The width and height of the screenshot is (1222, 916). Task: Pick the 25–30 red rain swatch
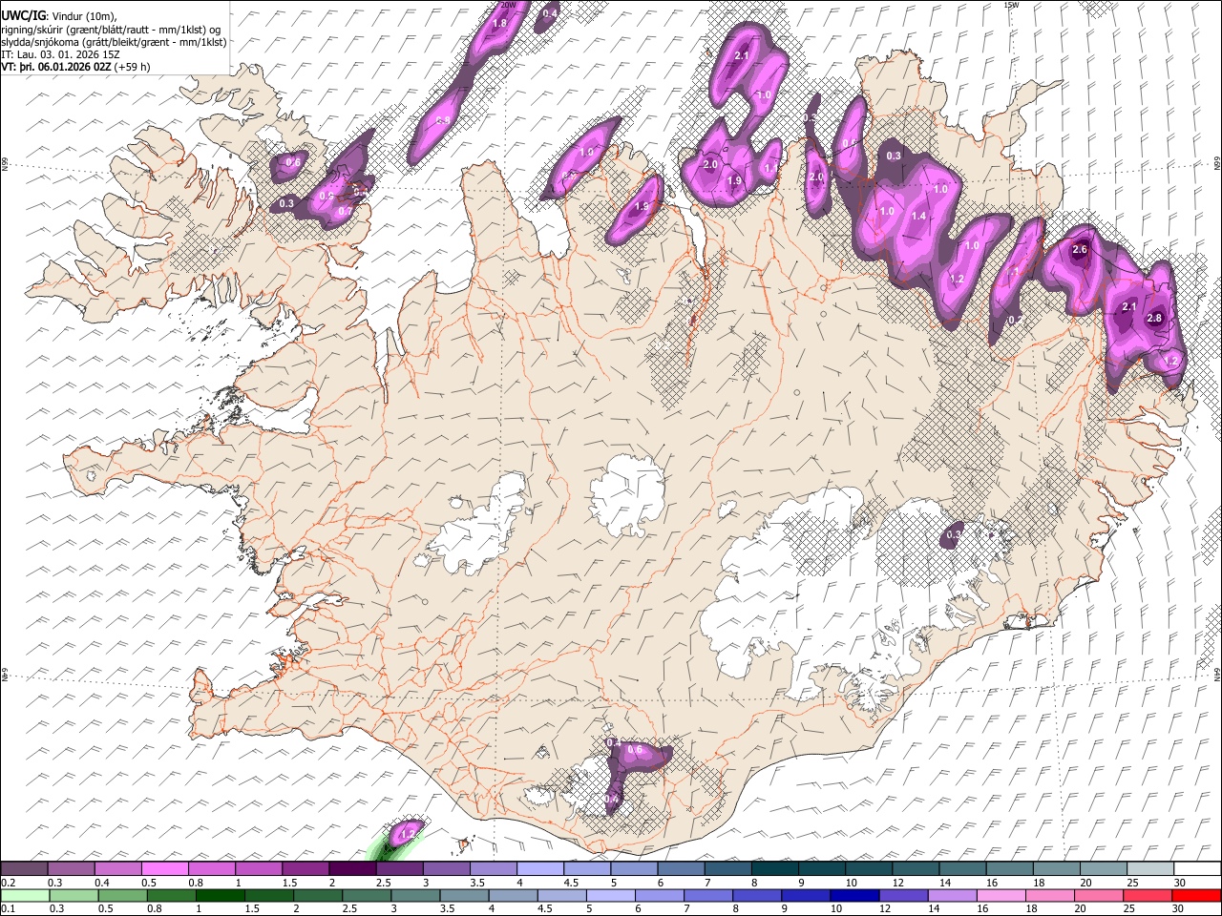[1146, 895]
